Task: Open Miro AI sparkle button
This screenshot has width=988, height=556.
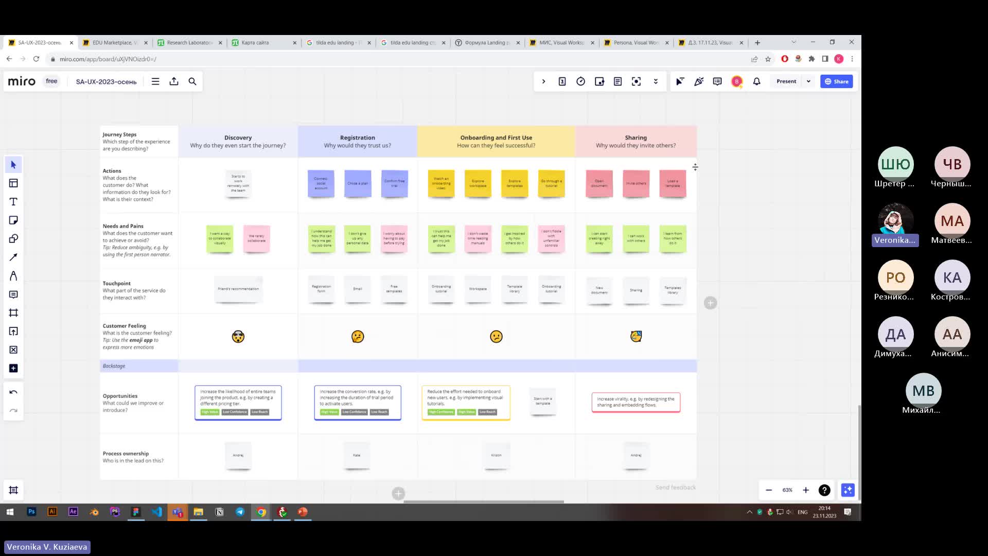Action: [x=848, y=490]
